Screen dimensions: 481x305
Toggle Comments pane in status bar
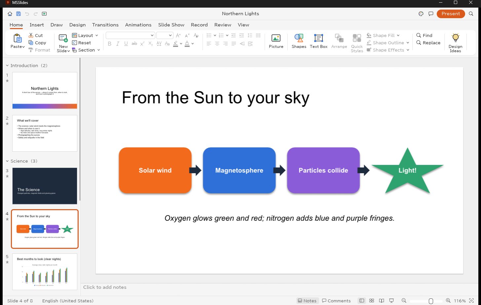[336, 301]
